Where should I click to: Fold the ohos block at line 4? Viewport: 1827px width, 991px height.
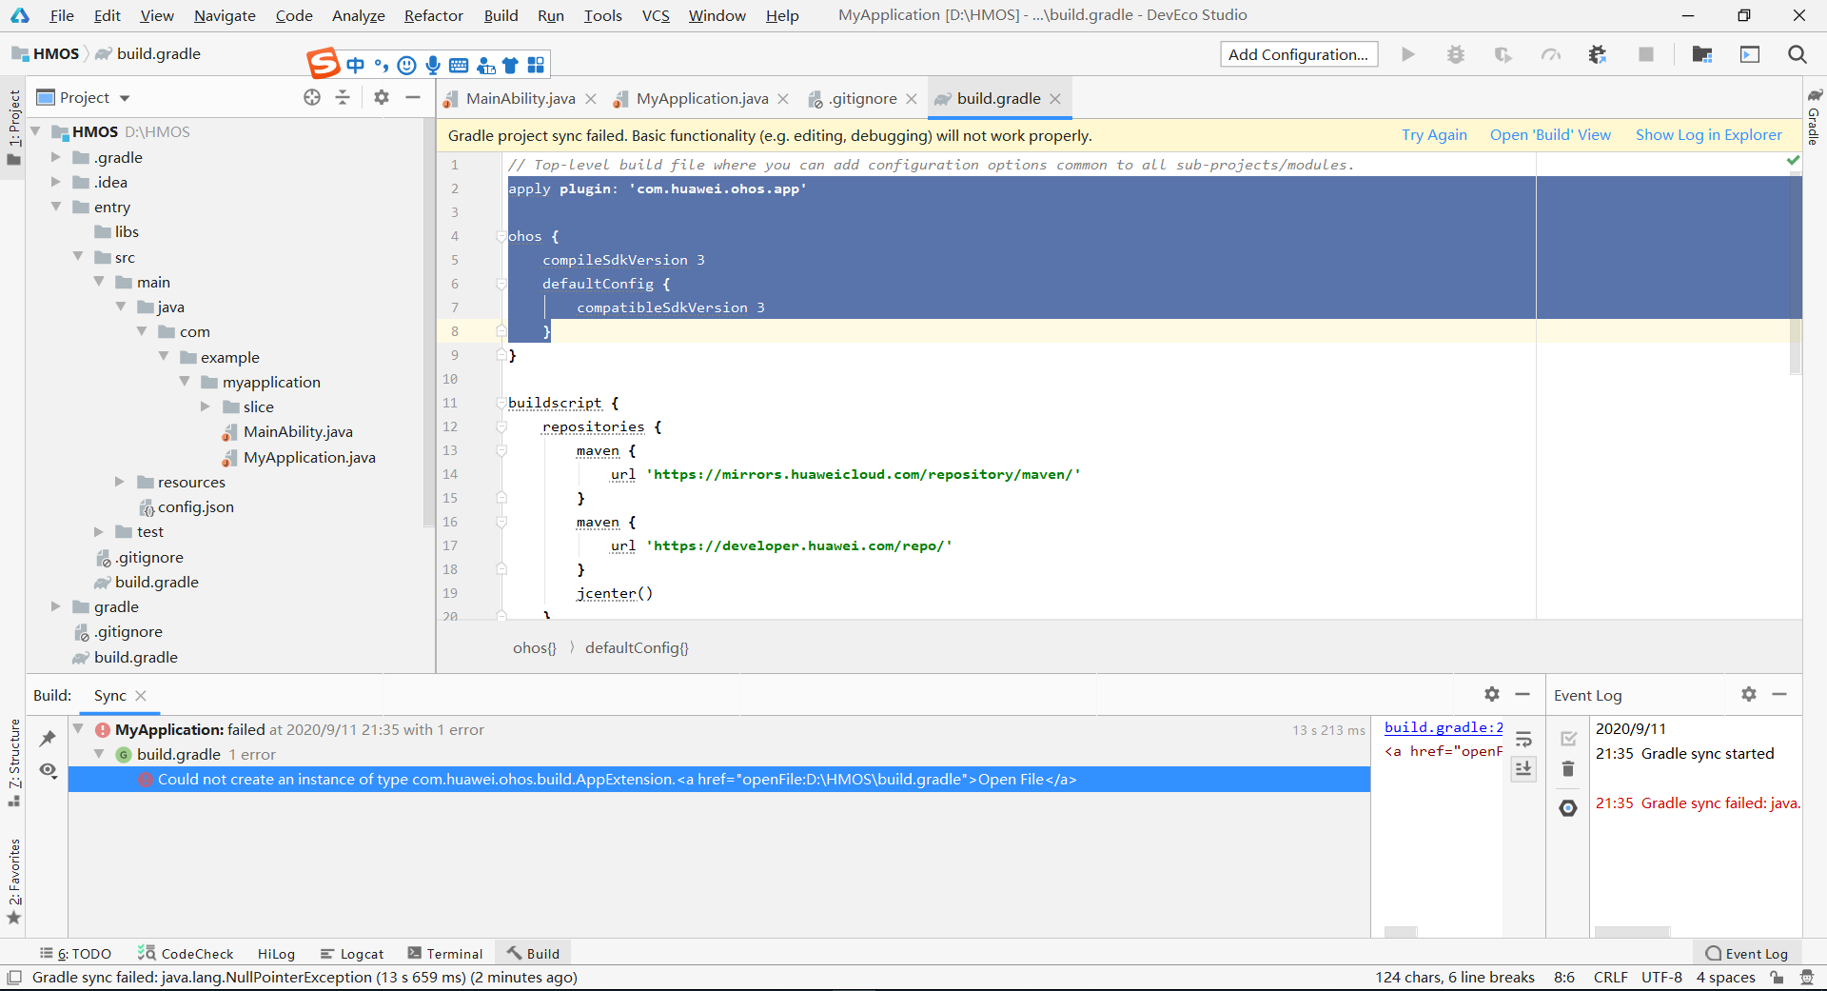click(x=501, y=236)
